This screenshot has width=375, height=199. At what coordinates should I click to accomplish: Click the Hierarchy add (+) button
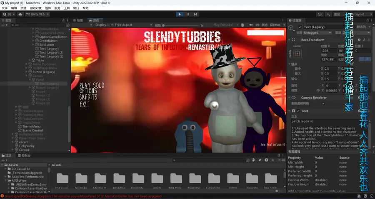tap(4, 25)
